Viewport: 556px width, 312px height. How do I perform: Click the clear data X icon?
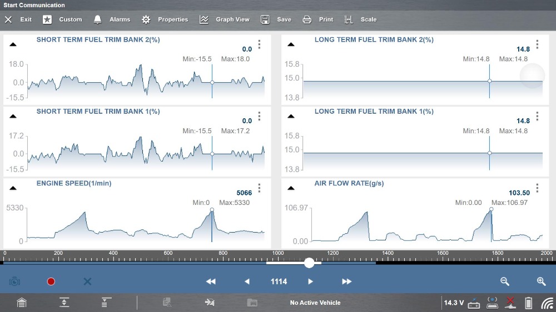click(87, 281)
